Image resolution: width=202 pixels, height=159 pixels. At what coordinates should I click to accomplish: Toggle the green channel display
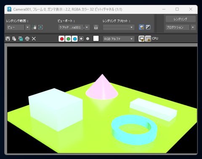coord(68,39)
